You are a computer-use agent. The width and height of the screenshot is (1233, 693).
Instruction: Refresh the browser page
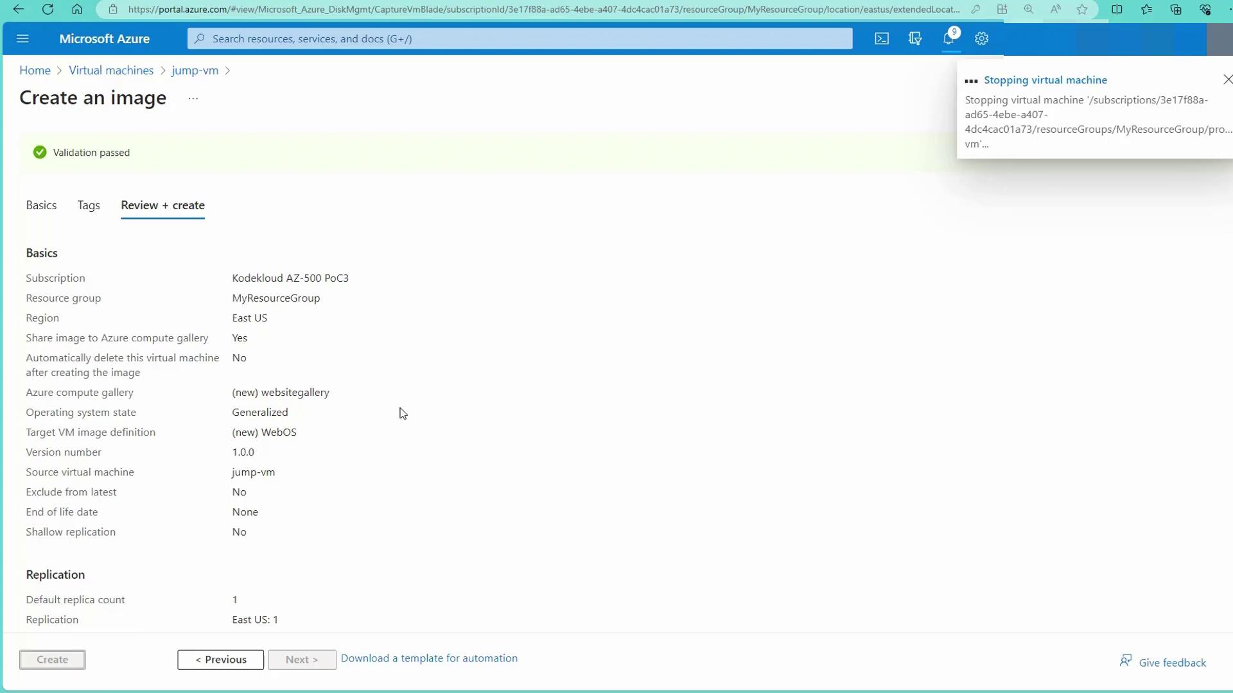click(48, 9)
